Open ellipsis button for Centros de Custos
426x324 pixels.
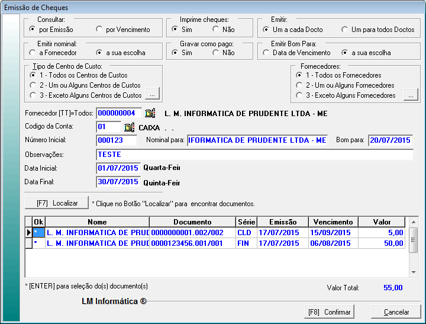point(153,95)
